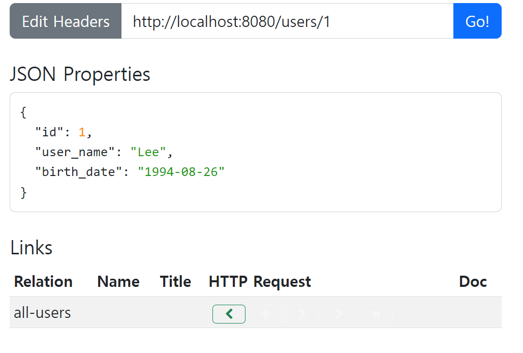This screenshot has height=353, width=523.
Task: Click the green GET request chevron for all-users
Action: pyautogui.click(x=229, y=314)
